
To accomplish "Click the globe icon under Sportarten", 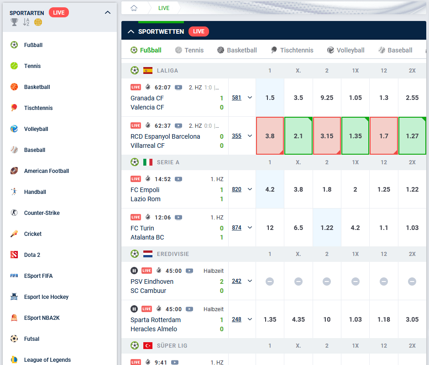I will pyautogui.click(x=38, y=22).
